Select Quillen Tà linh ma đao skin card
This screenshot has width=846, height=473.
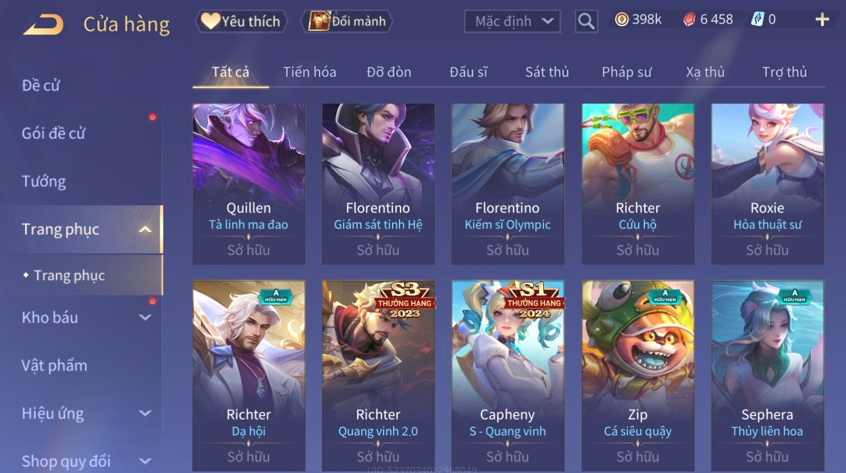pyautogui.click(x=249, y=184)
